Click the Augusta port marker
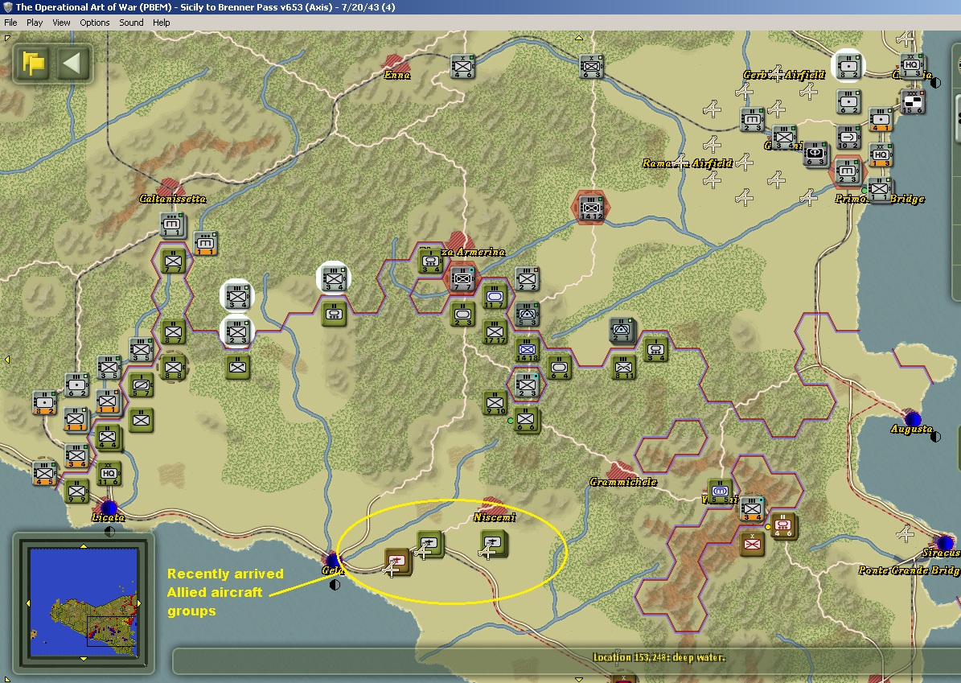Viewport: 961px width, 683px height. [913, 419]
